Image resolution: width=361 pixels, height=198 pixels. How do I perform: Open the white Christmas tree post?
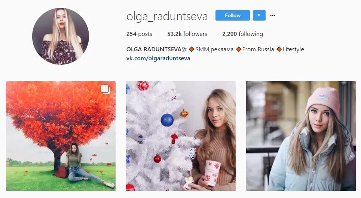point(181,136)
